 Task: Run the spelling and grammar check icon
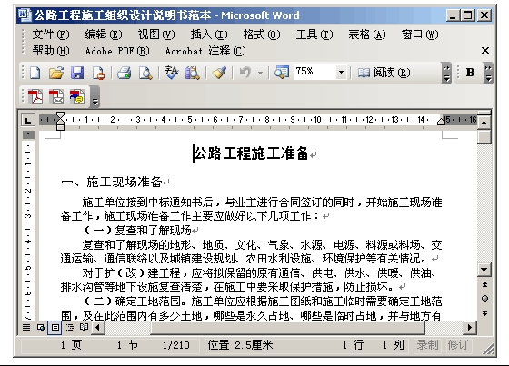coord(171,73)
